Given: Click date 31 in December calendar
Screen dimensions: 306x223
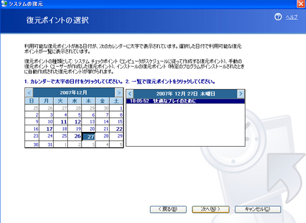Looking at the screenshot, I should click(x=47, y=144).
